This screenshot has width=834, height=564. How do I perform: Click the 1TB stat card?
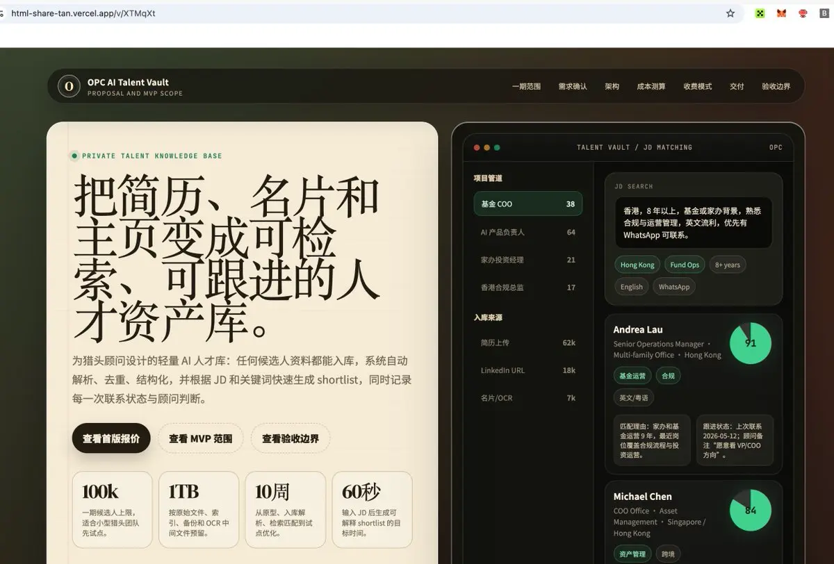pyautogui.click(x=199, y=510)
